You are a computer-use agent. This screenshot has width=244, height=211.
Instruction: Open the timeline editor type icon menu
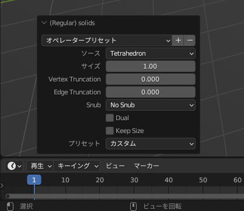coord(14,166)
